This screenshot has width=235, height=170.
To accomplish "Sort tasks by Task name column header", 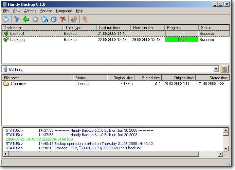I will click(33, 28).
